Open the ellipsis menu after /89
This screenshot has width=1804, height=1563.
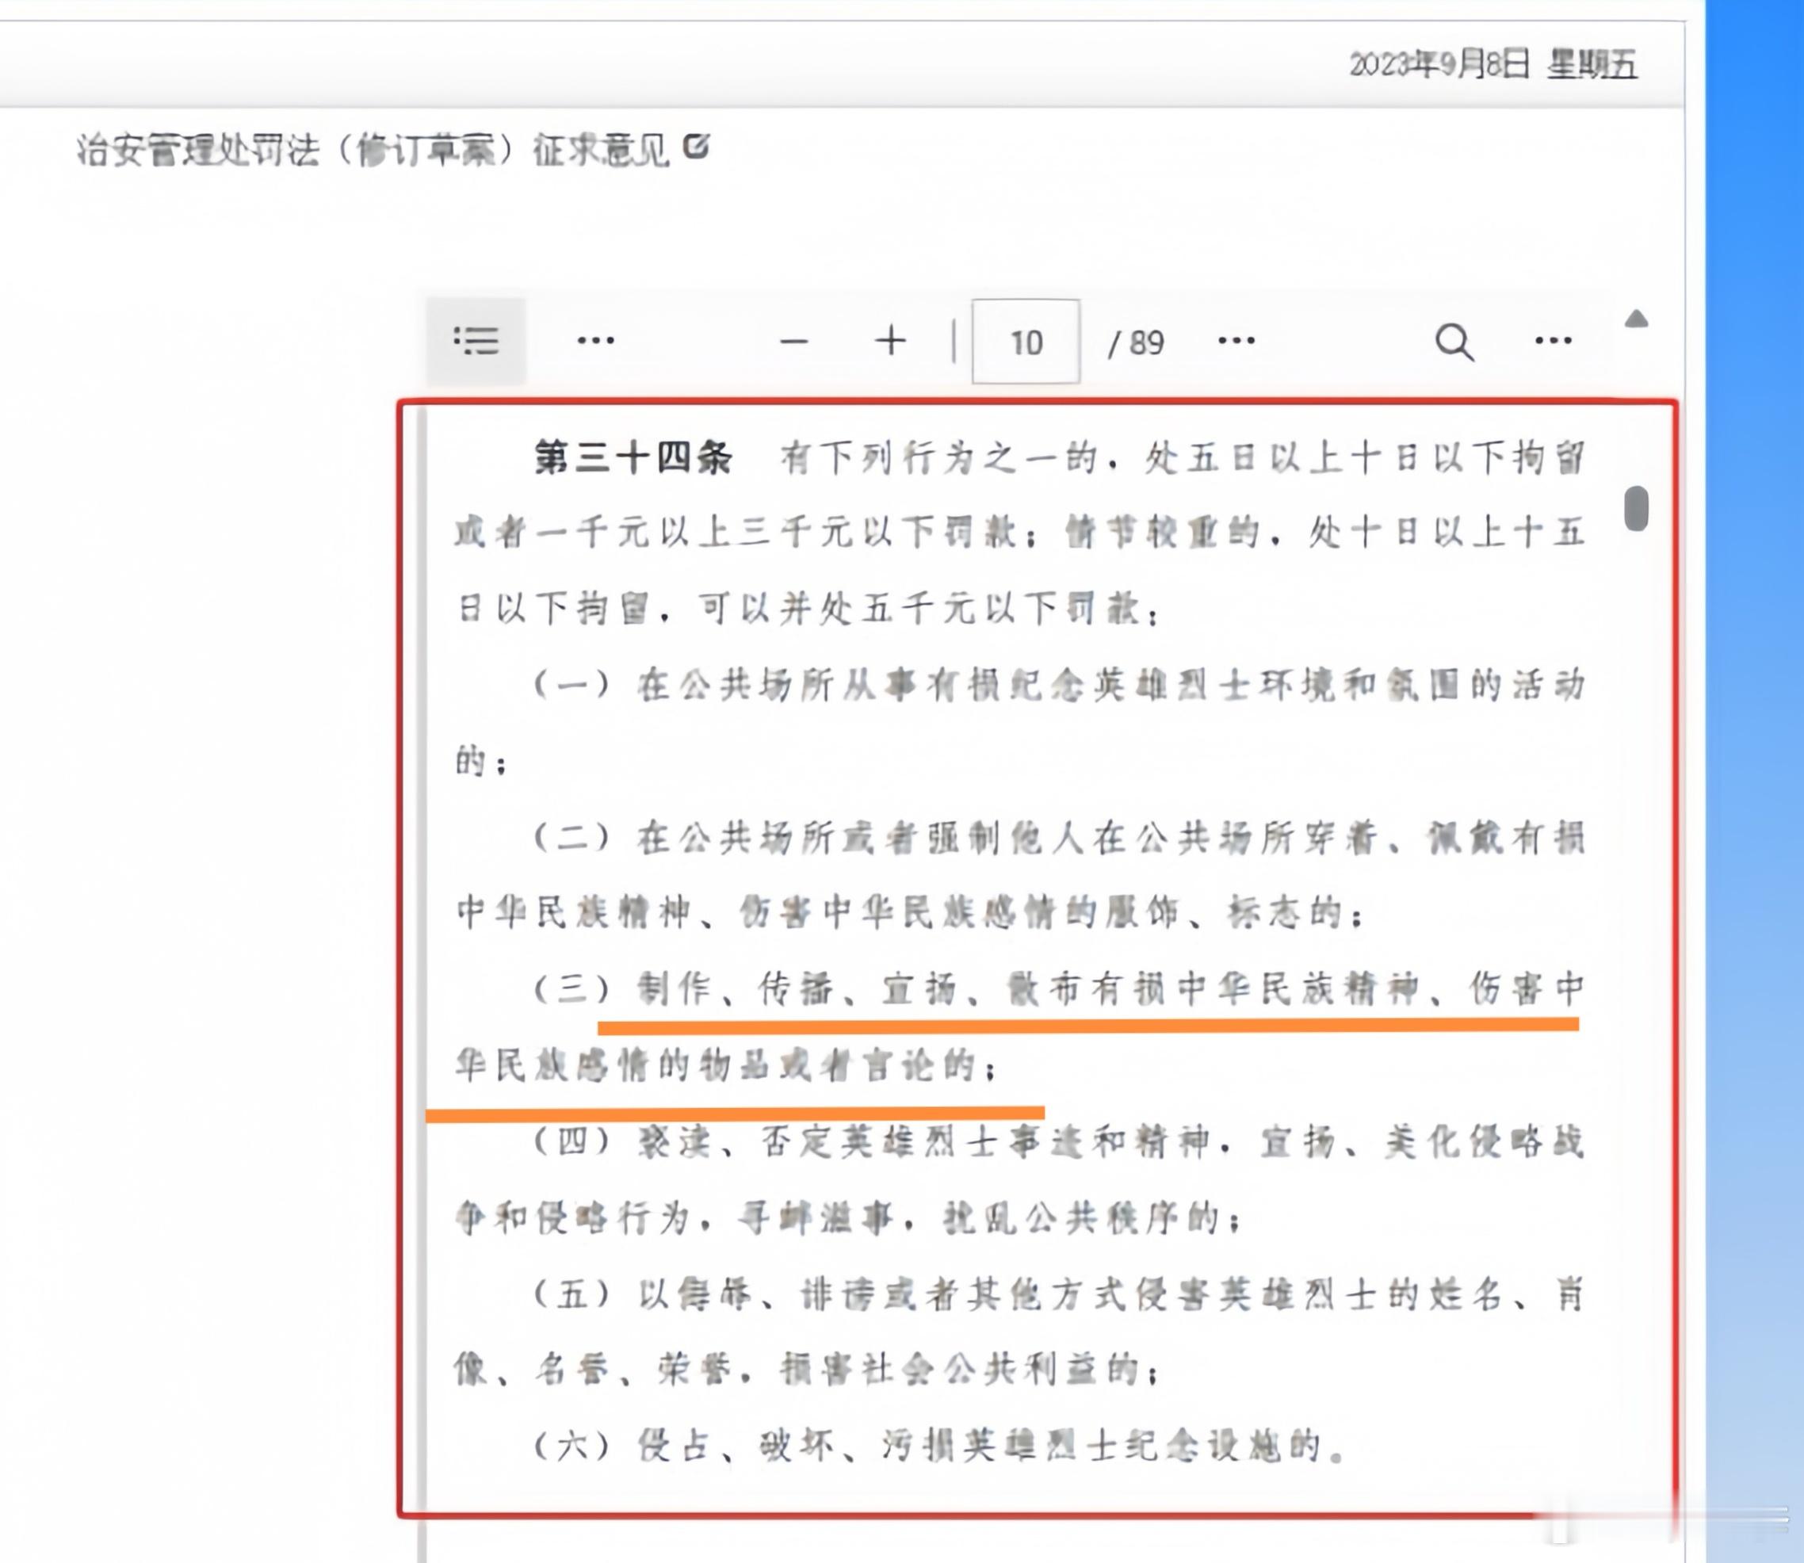coord(1236,341)
